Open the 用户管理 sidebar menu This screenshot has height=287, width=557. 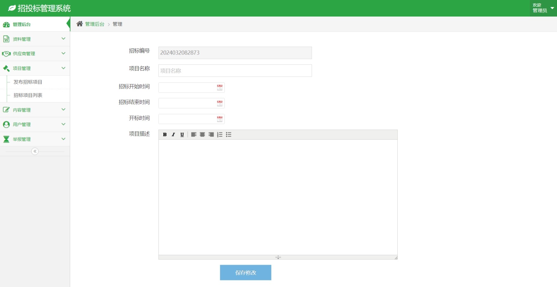click(x=35, y=124)
